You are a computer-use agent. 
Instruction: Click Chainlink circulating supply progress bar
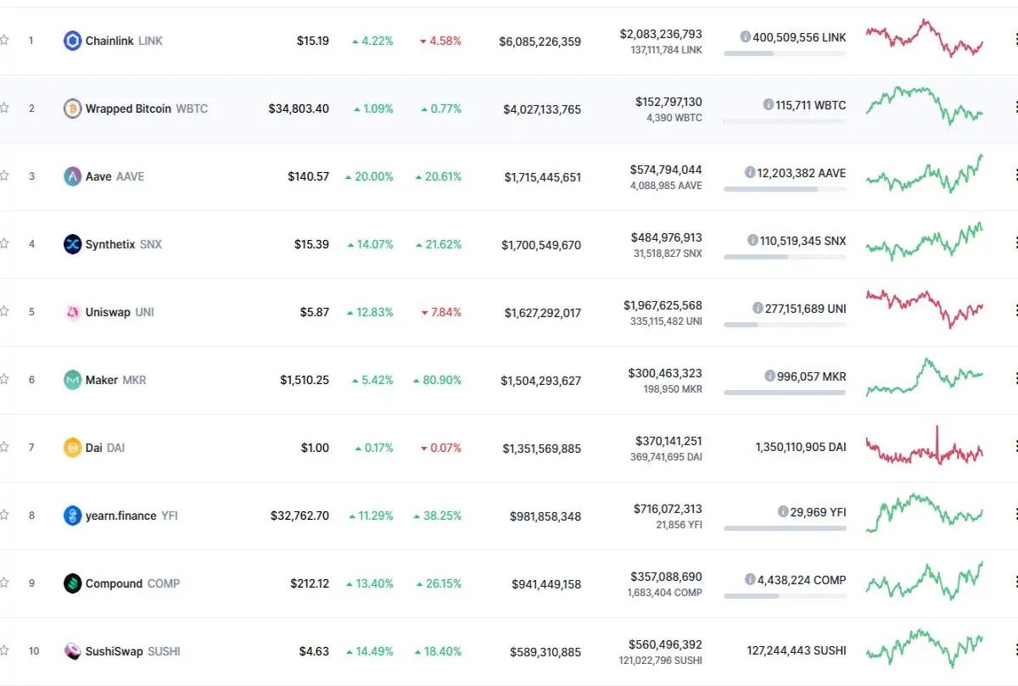point(785,53)
